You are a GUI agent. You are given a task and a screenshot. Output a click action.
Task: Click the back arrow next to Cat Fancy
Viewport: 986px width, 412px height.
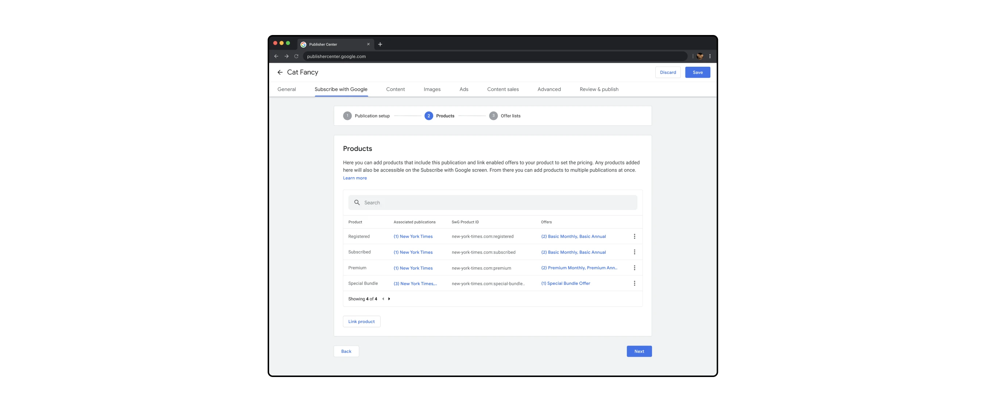coord(280,72)
